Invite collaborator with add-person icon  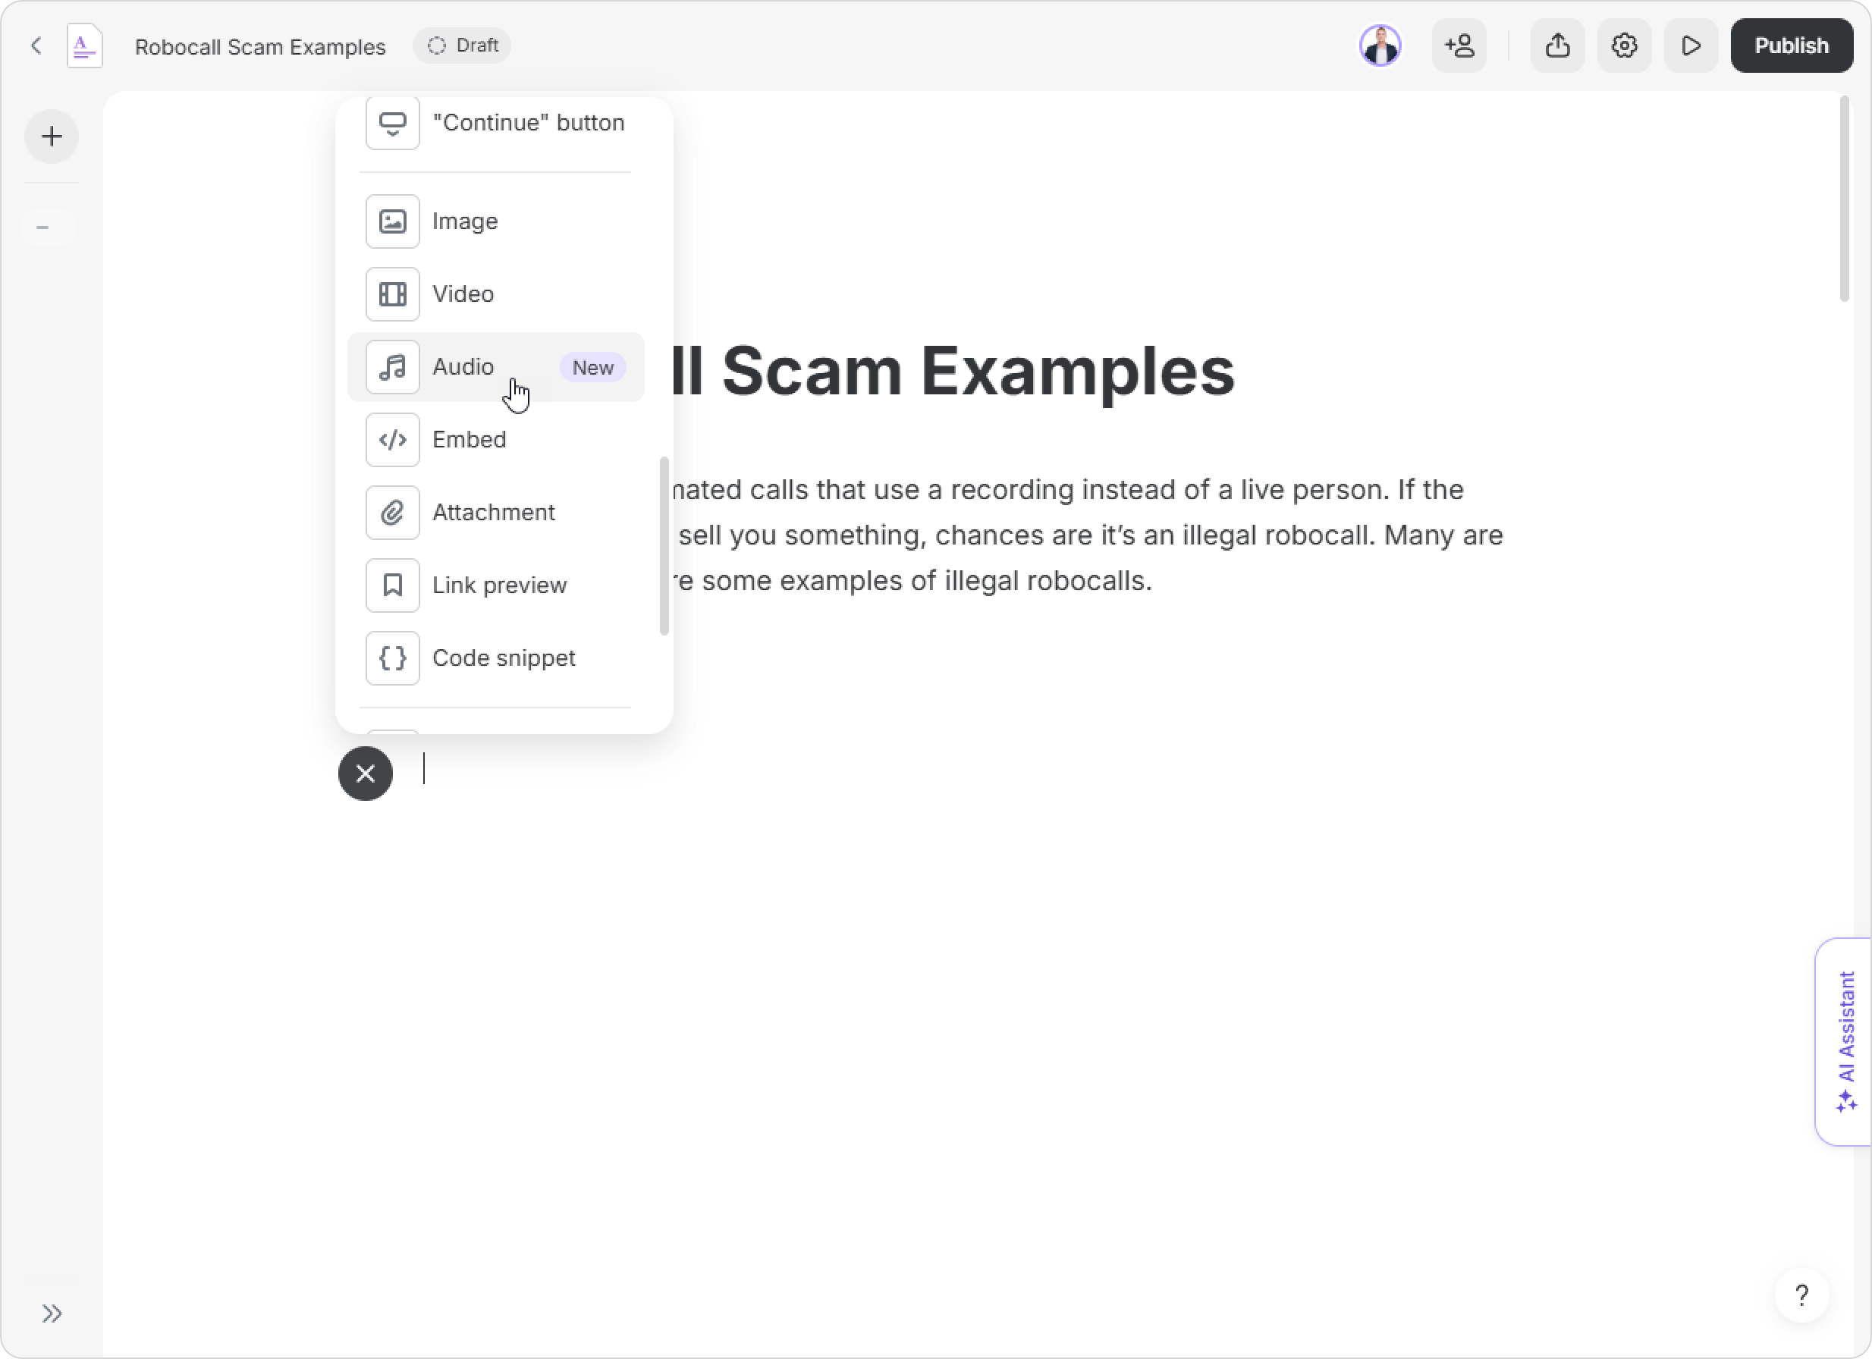point(1459,46)
